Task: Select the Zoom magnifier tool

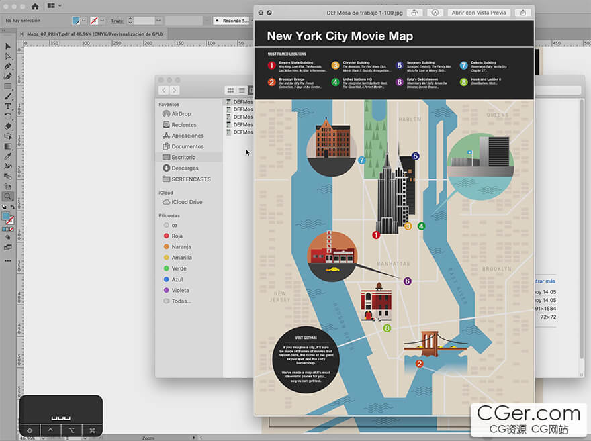Action: click(8, 196)
